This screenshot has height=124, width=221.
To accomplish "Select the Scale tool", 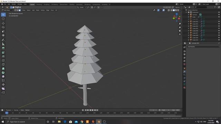I will (3, 31).
